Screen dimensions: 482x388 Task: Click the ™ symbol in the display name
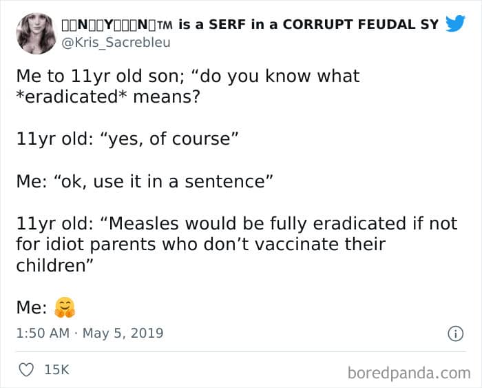pos(165,25)
